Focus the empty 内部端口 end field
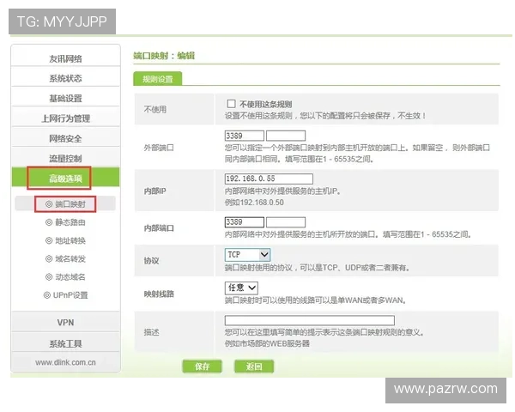The width and height of the screenshot is (515, 412). (286, 222)
